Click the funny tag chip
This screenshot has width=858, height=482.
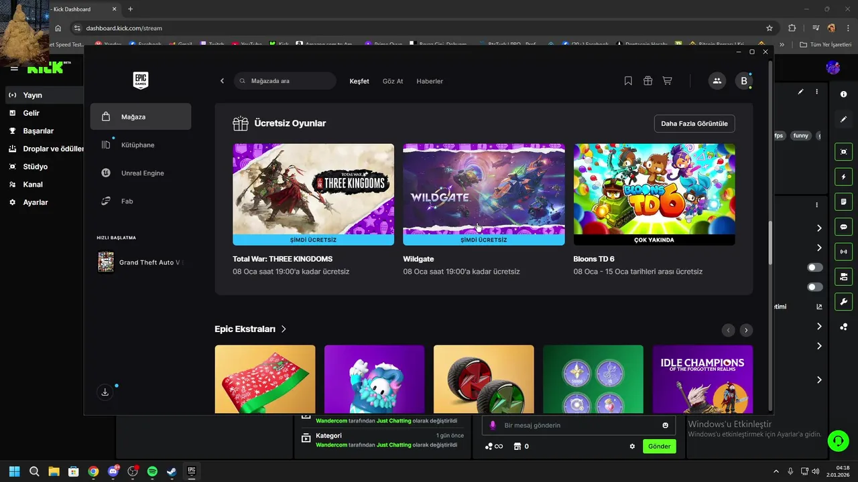pyautogui.click(x=800, y=135)
